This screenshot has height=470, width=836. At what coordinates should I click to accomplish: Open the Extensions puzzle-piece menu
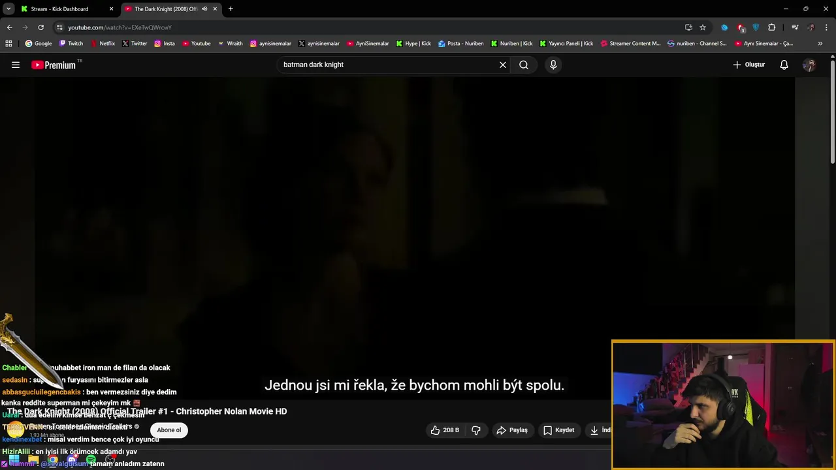pos(772,27)
